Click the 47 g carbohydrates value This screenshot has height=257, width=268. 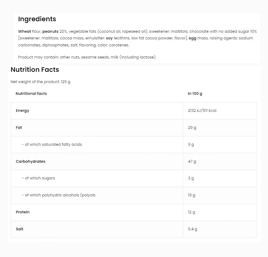192,162
